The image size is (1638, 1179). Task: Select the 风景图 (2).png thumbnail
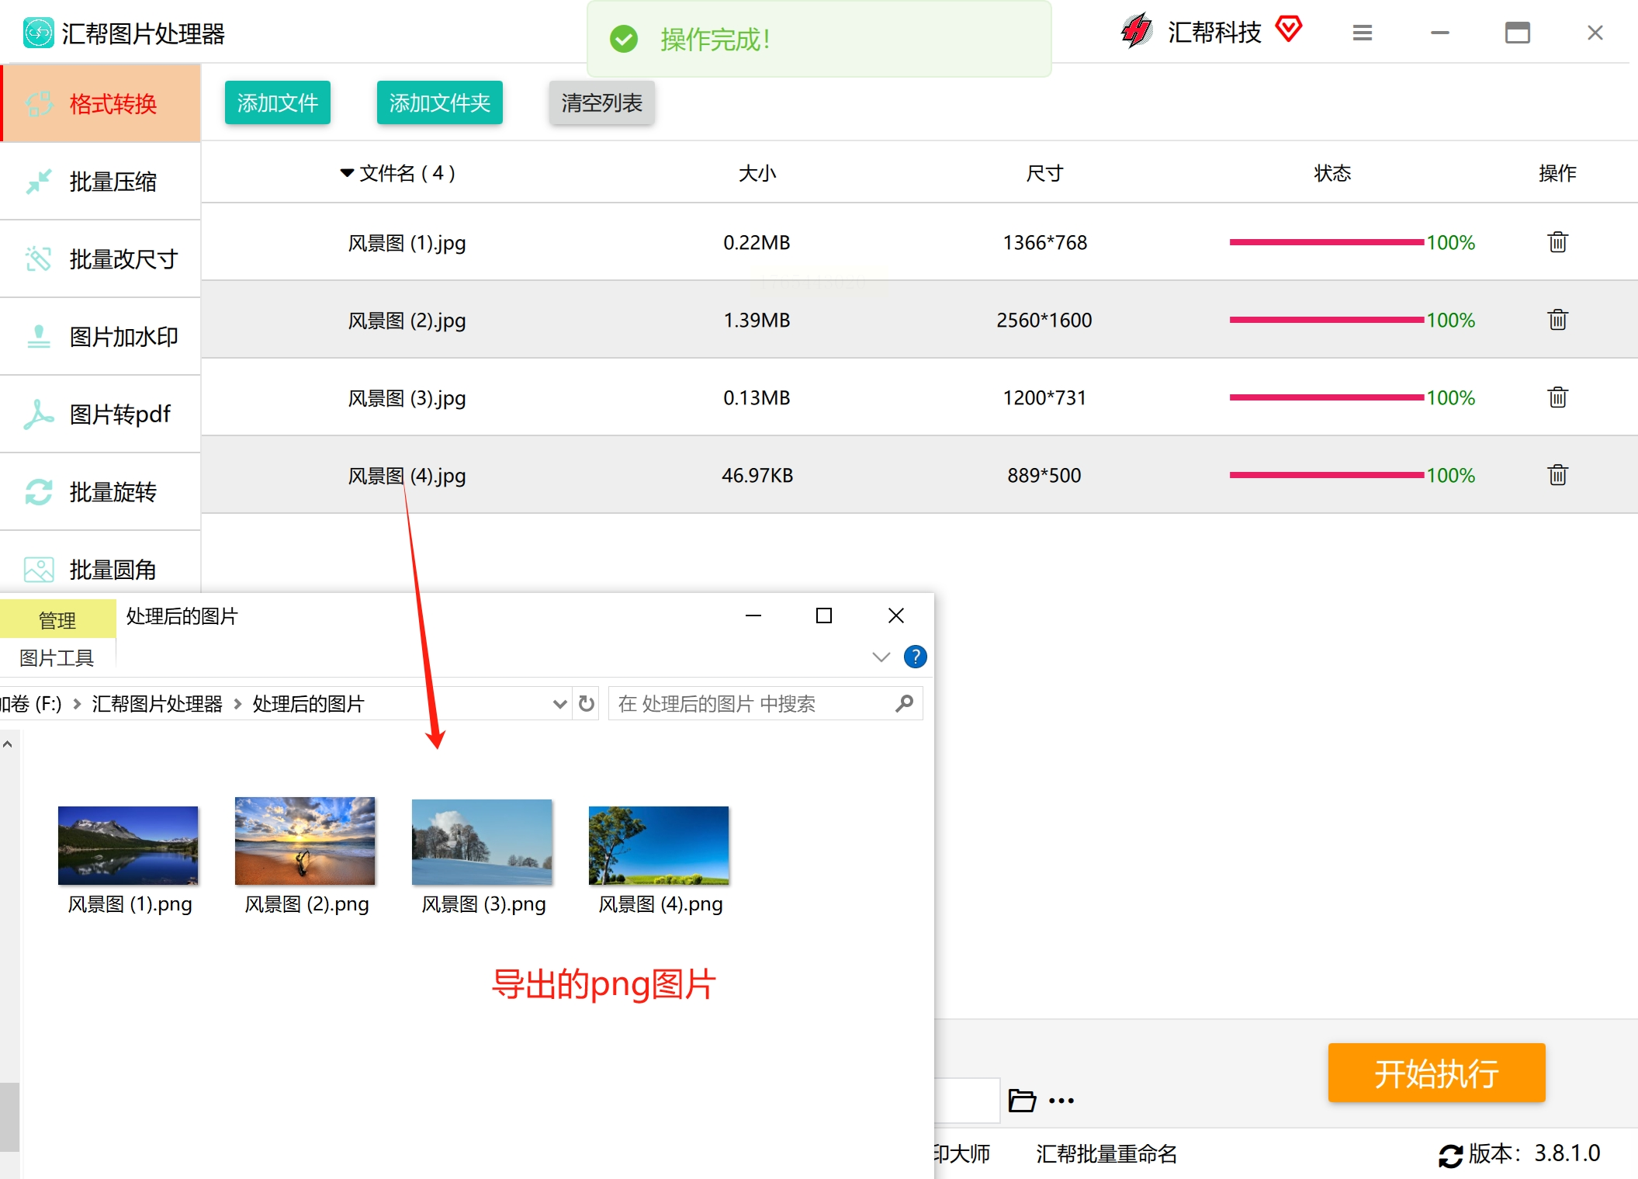point(305,841)
